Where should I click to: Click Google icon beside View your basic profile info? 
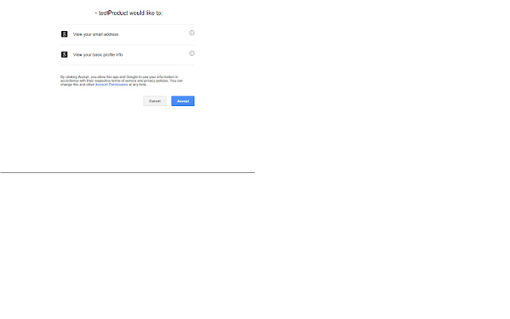click(x=65, y=55)
